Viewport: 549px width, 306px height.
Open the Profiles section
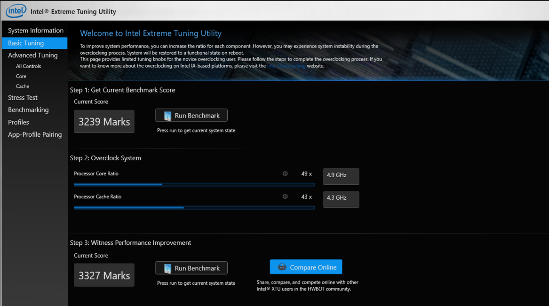(x=18, y=122)
